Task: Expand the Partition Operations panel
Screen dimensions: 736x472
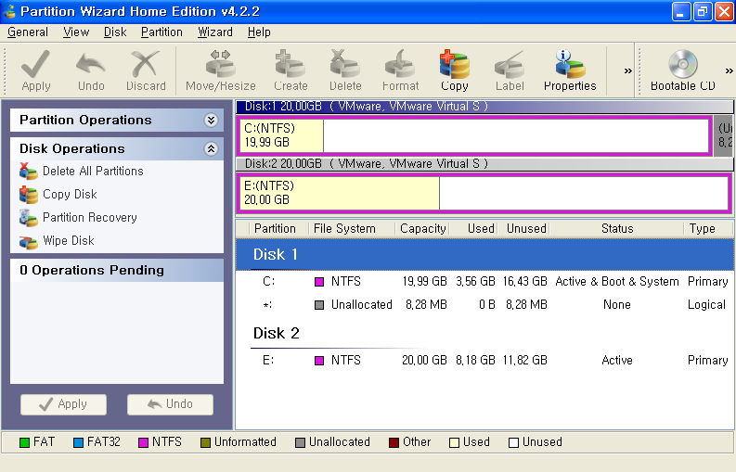Action: click(x=211, y=121)
